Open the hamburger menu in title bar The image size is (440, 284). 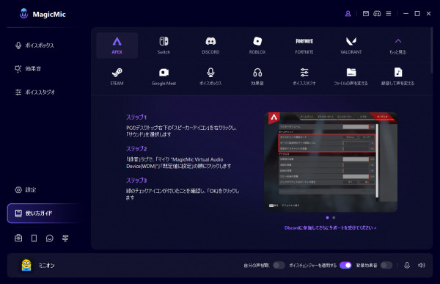click(x=389, y=13)
